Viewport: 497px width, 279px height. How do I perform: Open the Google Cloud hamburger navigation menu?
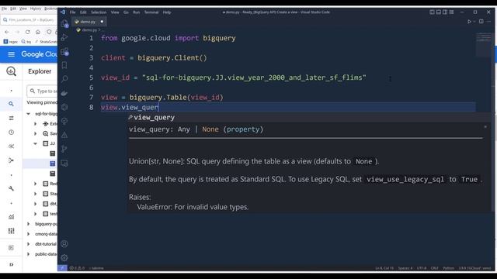click(x=11, y=54)
